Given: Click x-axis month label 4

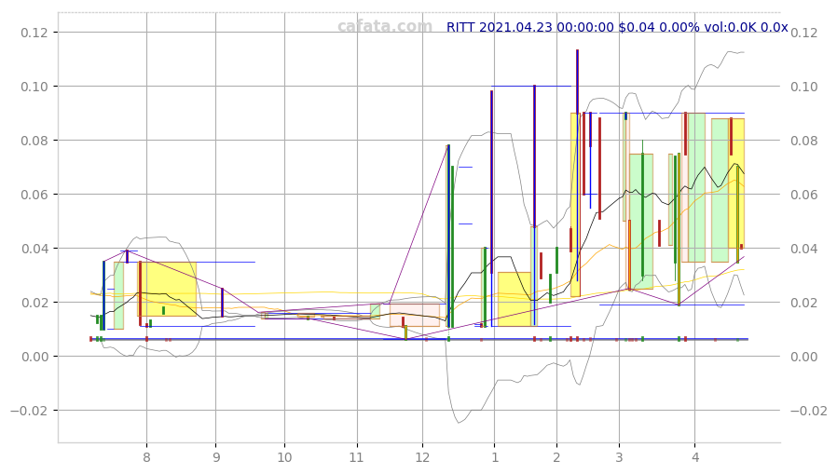Looking at the screenshot, I should click(695, 457).
